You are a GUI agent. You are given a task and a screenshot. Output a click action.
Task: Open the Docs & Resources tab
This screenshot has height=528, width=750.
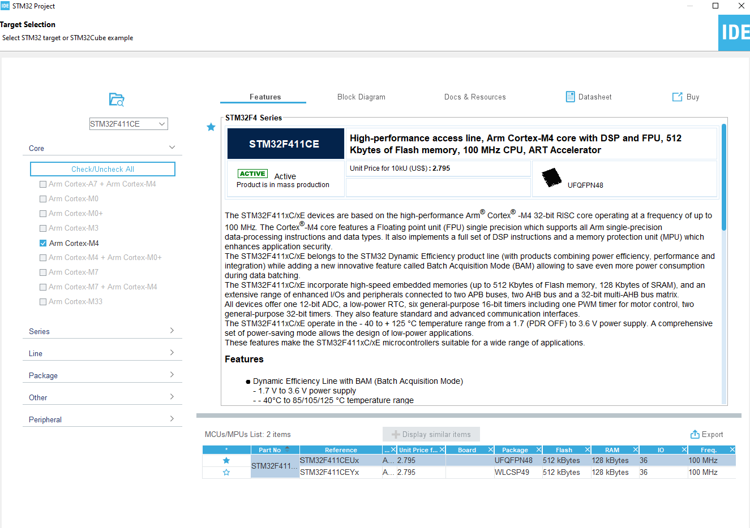(475, 97)
